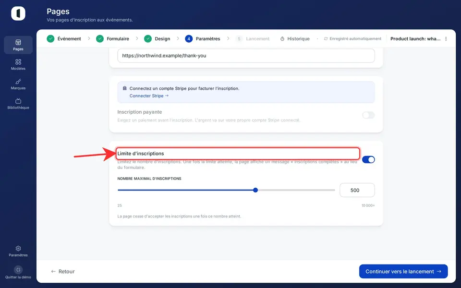Viewport: 461px width, 288px height.
Task: Click the 25 minimum slider label
Action: [x=120, y=205]
